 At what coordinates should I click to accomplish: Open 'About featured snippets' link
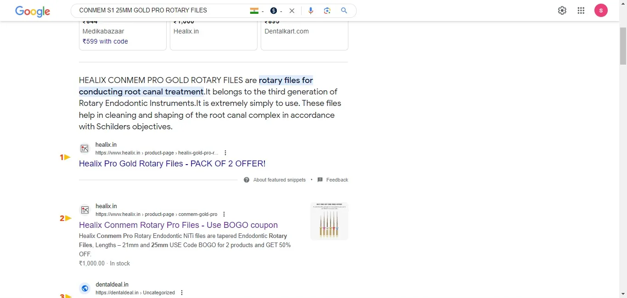[x=280, y=180]
